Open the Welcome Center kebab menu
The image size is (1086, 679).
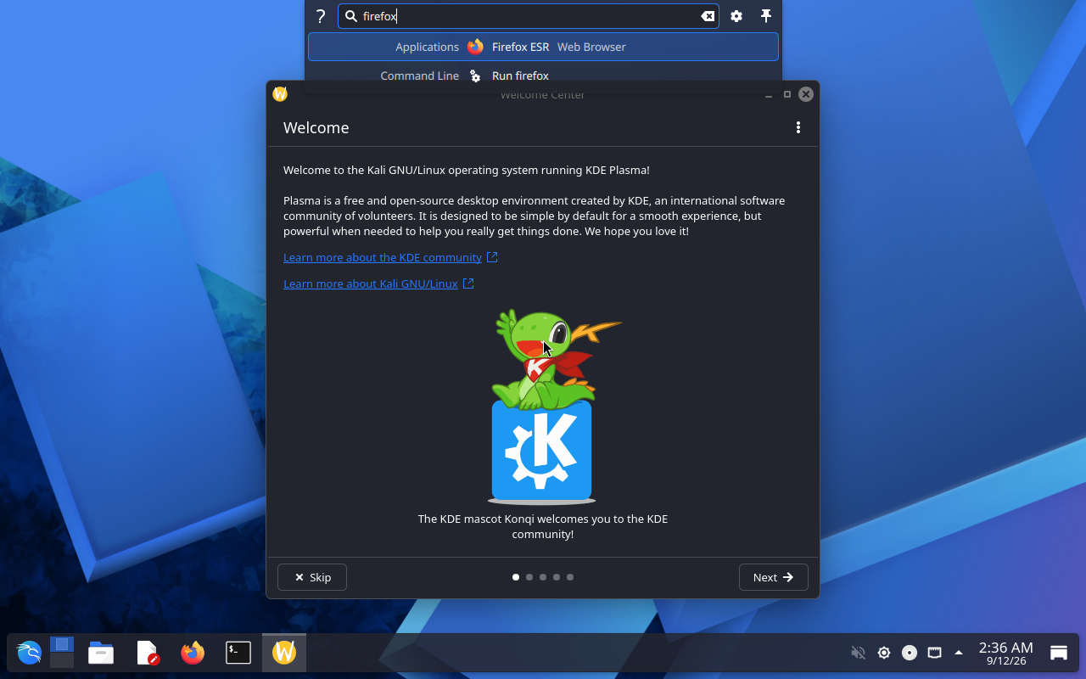[x=798, y=127]
